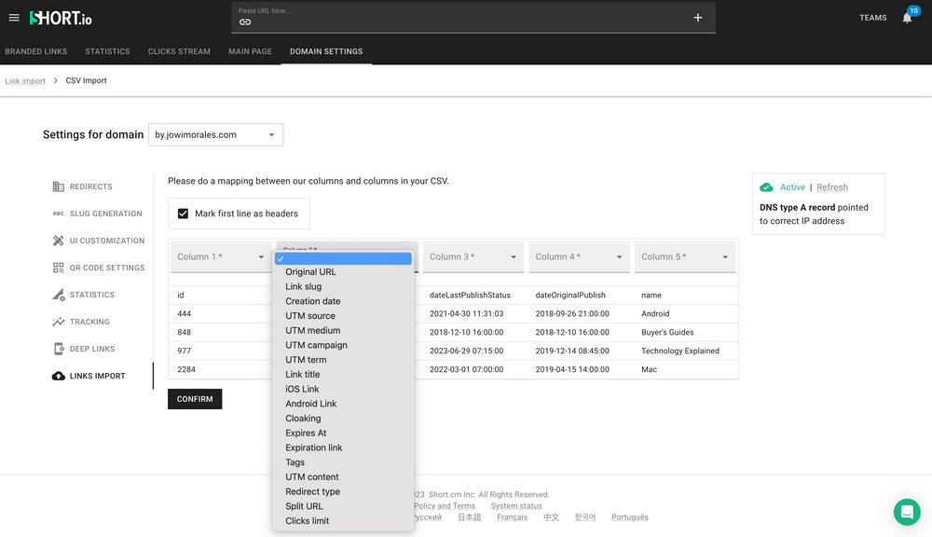Viewport: 932px width, 537px height.
Task: Switch to the Clicks Stream tab
Action: tap(178, 51)
